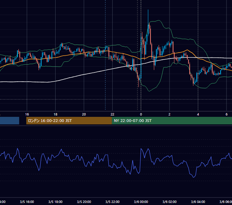Click the "3/6 00:00" date label
This screenshot has height=205, width=232.
point(141,202)
